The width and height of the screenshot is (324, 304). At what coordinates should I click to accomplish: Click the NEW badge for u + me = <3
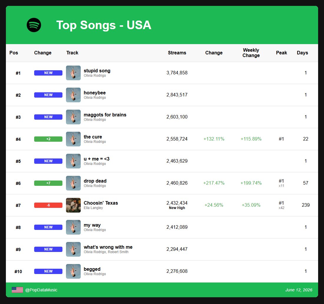pos(48,161)
